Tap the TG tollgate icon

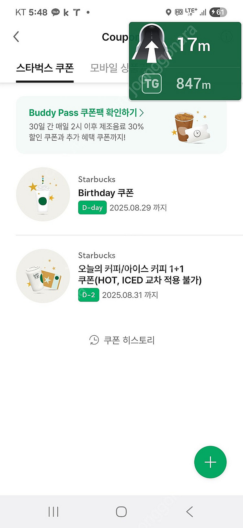point(152,84)
